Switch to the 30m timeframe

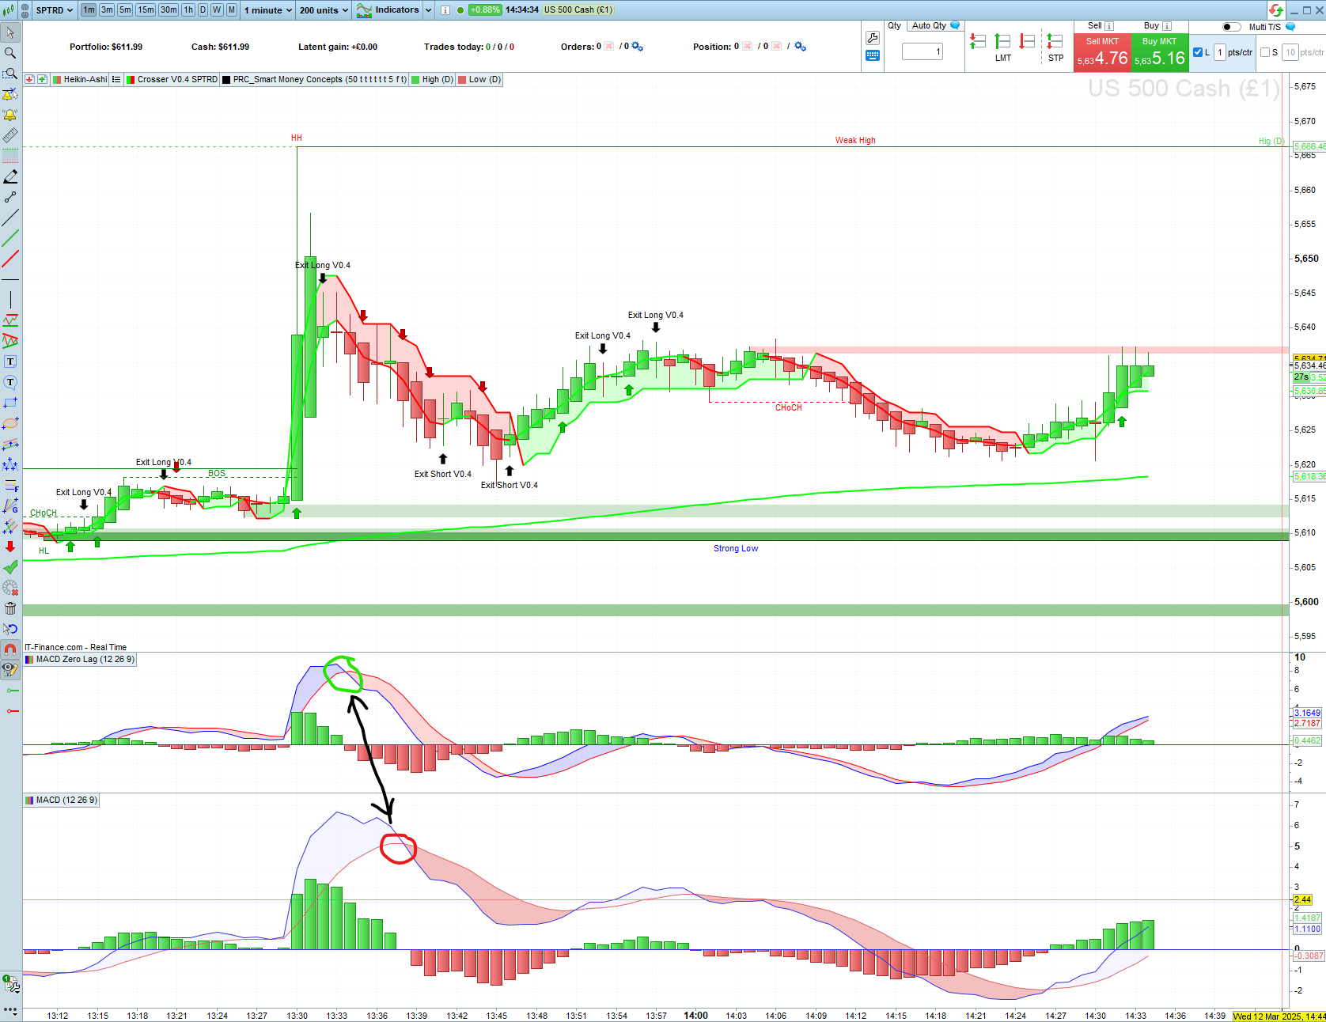point(169,10)
